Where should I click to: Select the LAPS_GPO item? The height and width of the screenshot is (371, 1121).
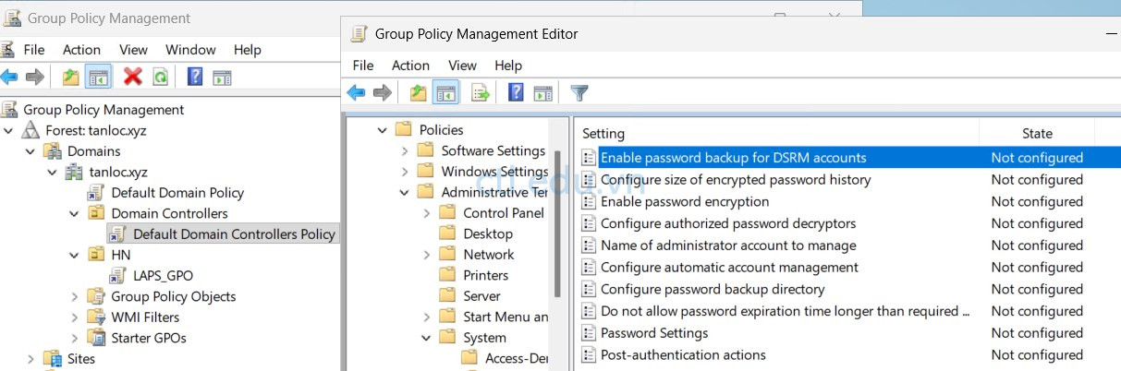click(x=163, y=276)
